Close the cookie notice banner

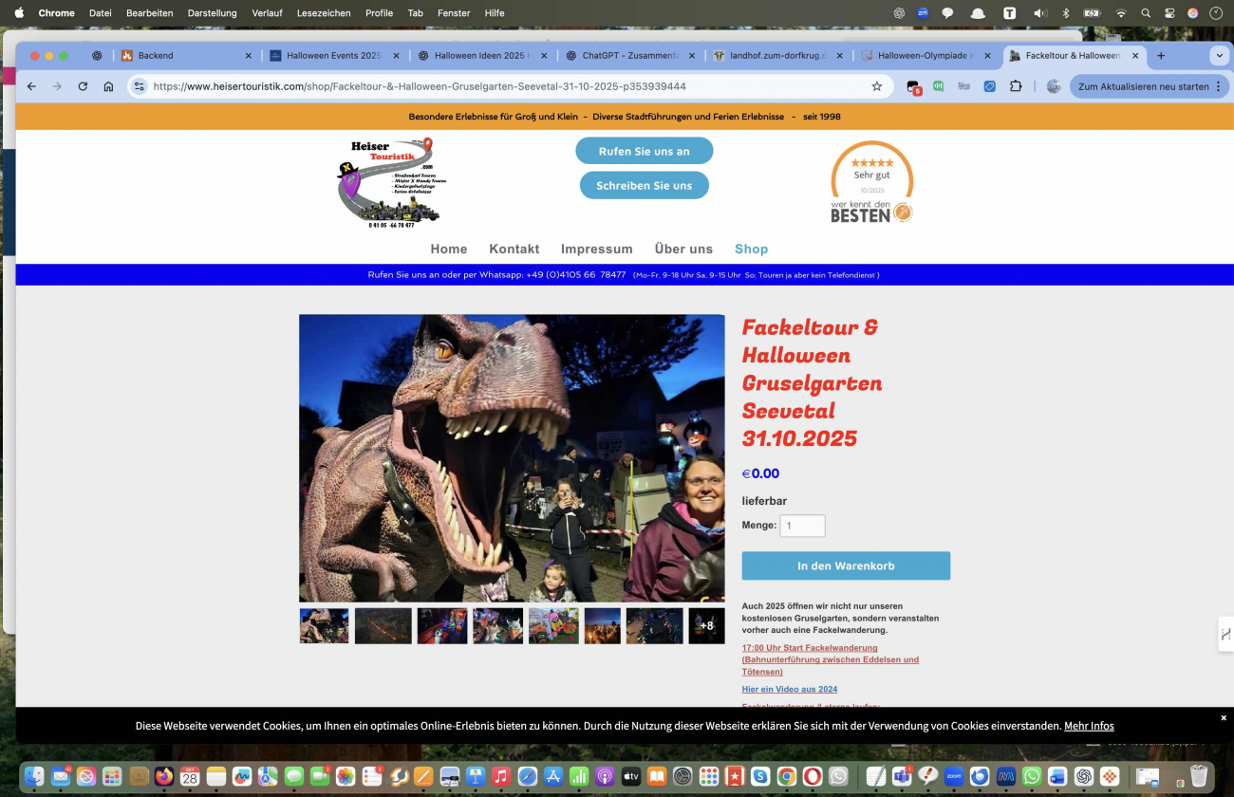(1223, 717)
